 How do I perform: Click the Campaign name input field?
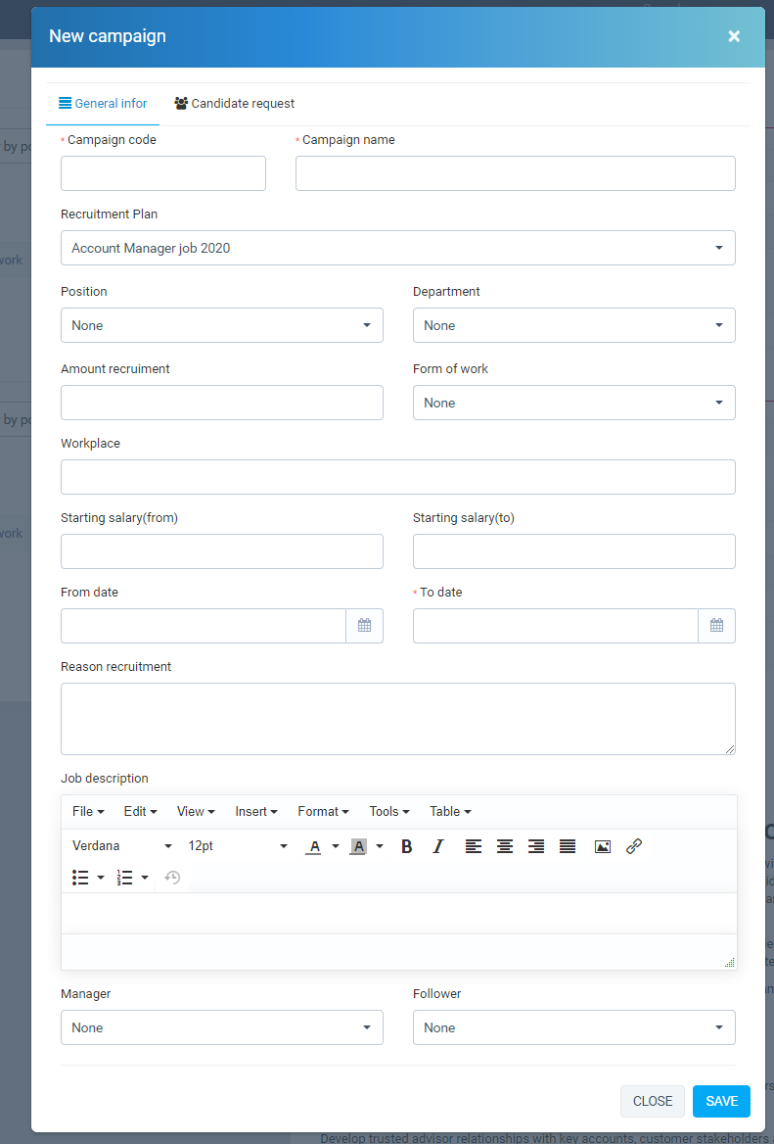(x=515, y=173)
